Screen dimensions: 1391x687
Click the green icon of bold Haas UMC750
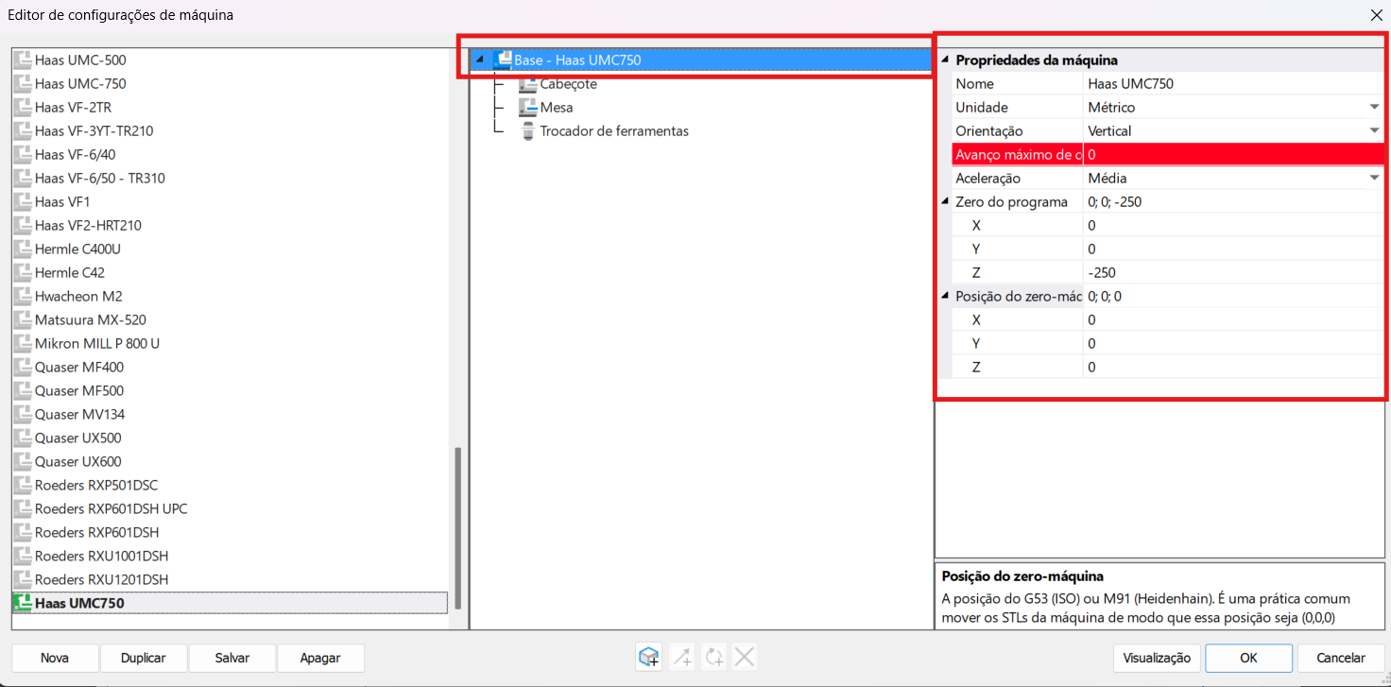pos(23,603)
